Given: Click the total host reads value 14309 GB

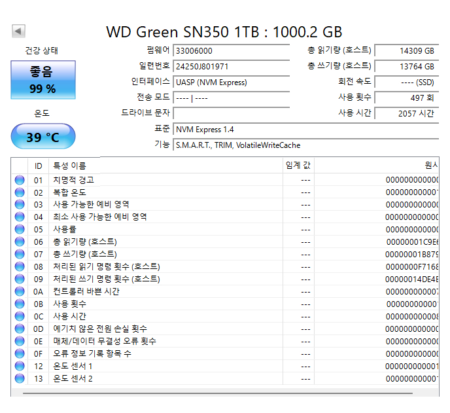Looking at the screenshot, I should click(407, 50).
